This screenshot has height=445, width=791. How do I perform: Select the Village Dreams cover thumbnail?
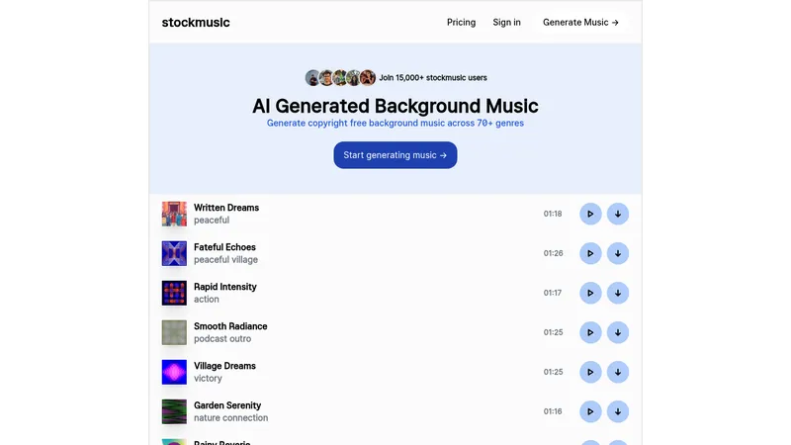pos(174,373)
